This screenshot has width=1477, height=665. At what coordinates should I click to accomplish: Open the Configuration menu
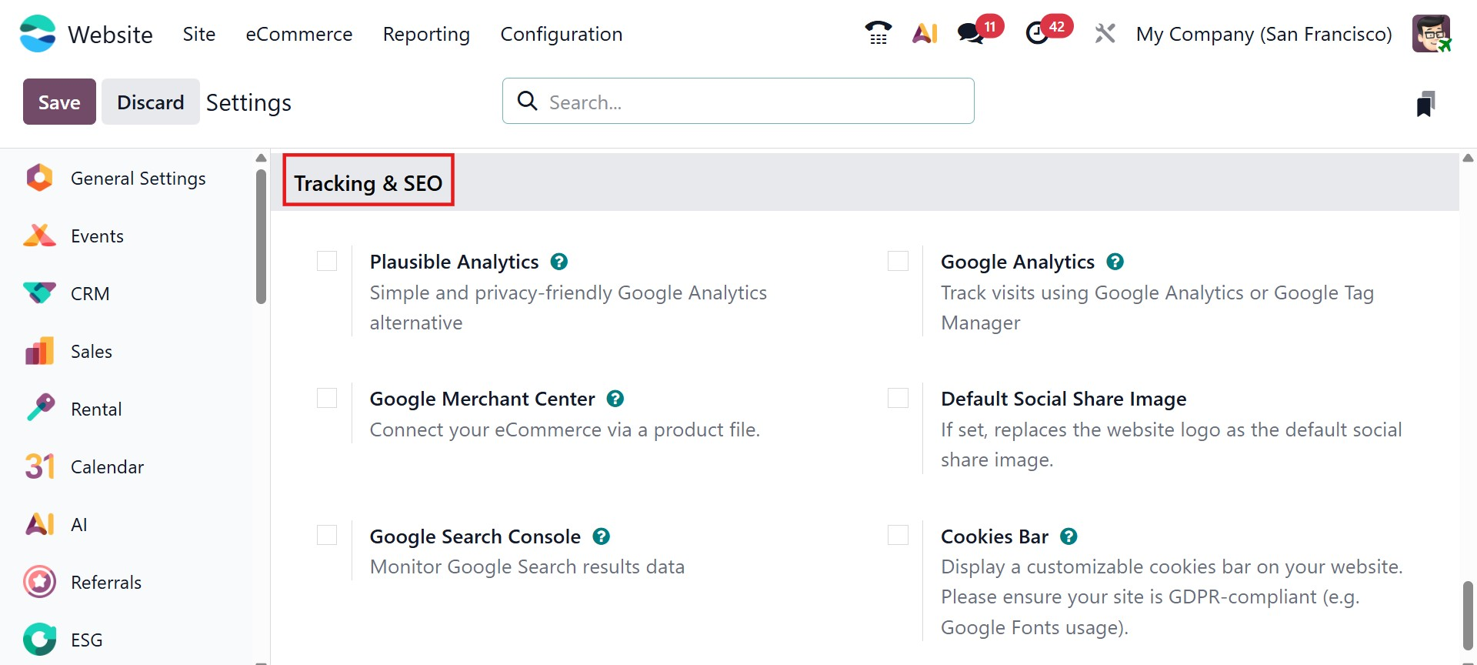[x=561, y=35]
